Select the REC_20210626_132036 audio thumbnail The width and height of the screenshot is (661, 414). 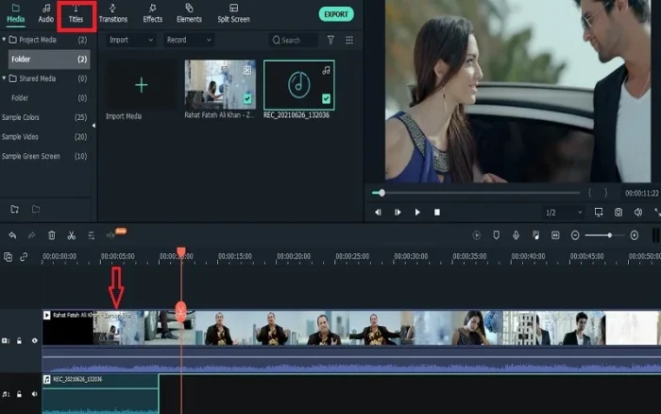pyautogui.click(x=299, y=85)
